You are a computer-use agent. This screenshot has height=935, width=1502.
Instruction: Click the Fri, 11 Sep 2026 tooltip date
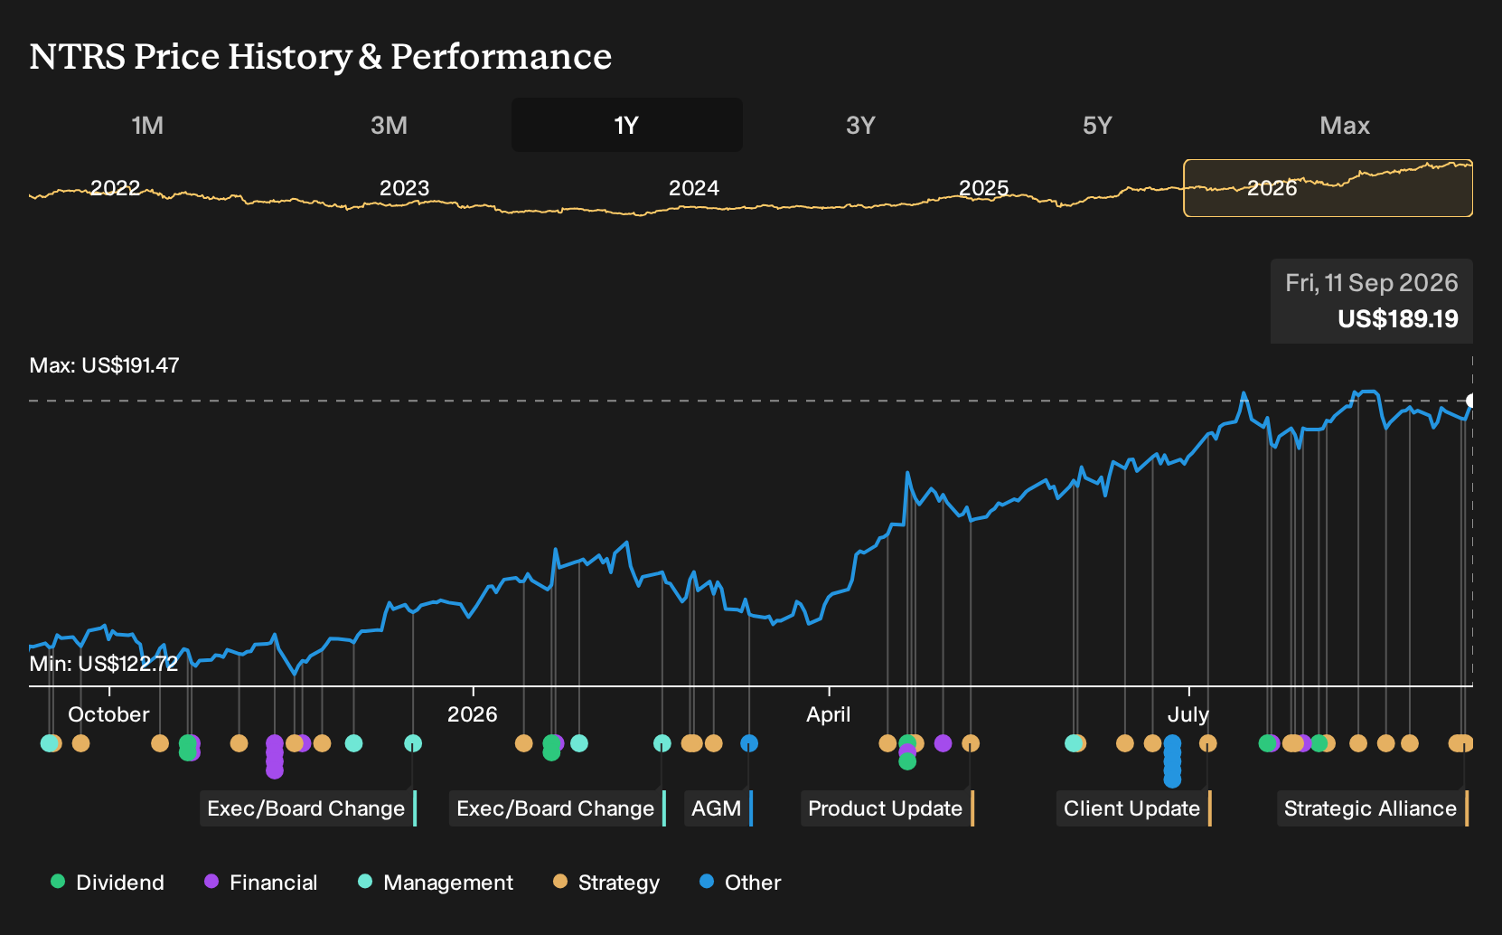1372,283
